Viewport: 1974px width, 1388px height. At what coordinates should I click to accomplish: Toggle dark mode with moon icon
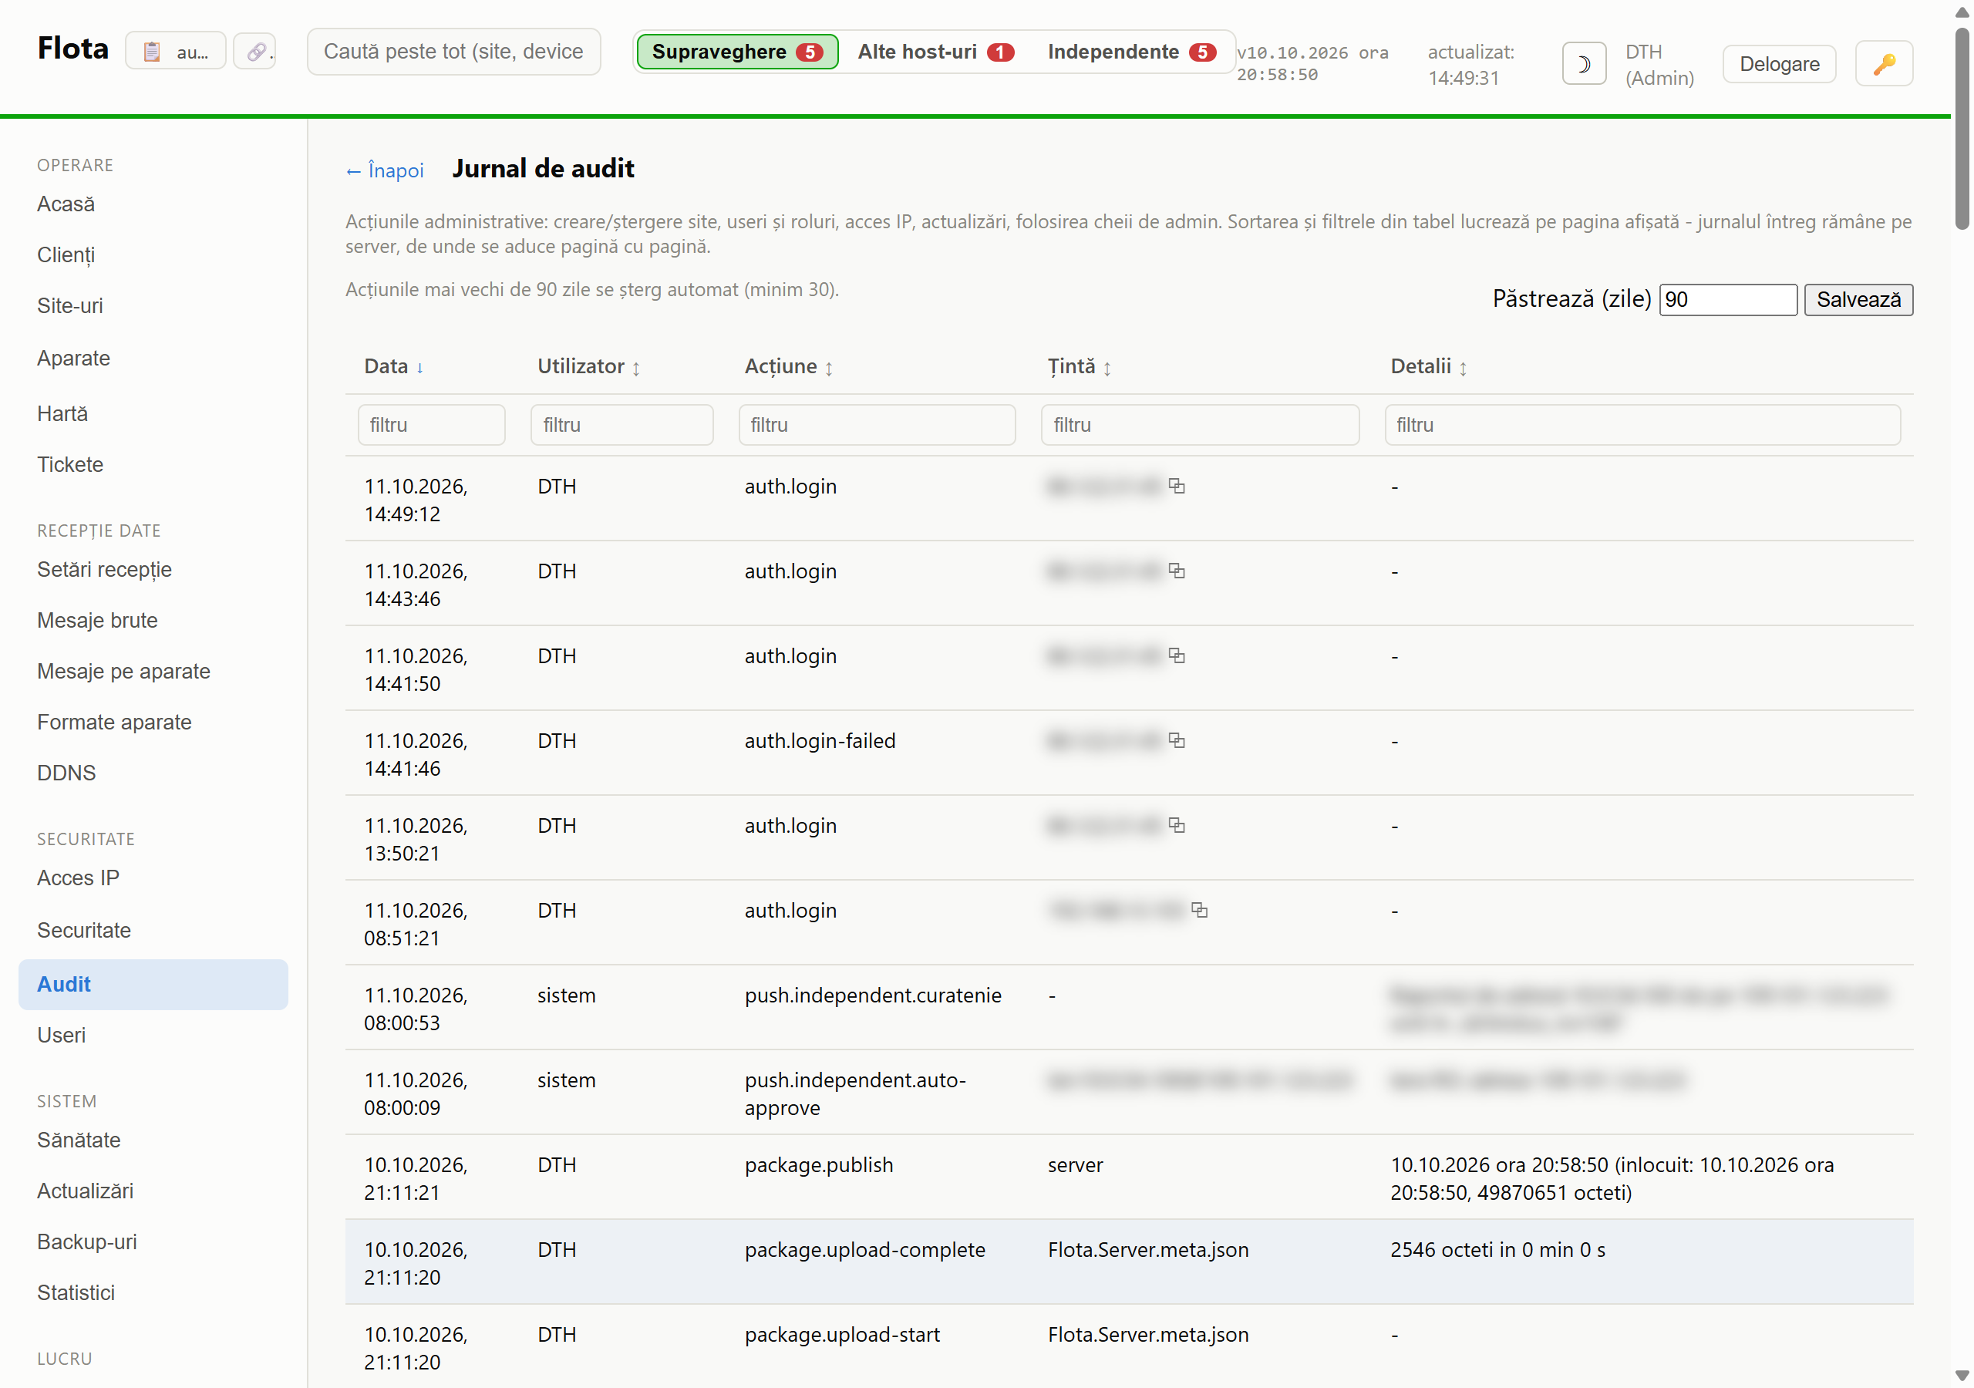point(1584,64)
